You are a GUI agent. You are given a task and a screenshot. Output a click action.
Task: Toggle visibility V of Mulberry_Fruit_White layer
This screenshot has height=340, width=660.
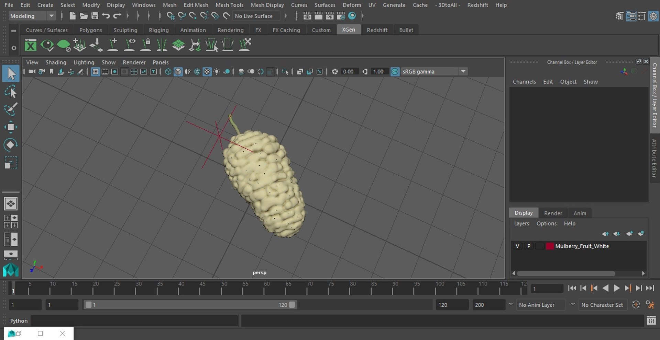[517, 246]
